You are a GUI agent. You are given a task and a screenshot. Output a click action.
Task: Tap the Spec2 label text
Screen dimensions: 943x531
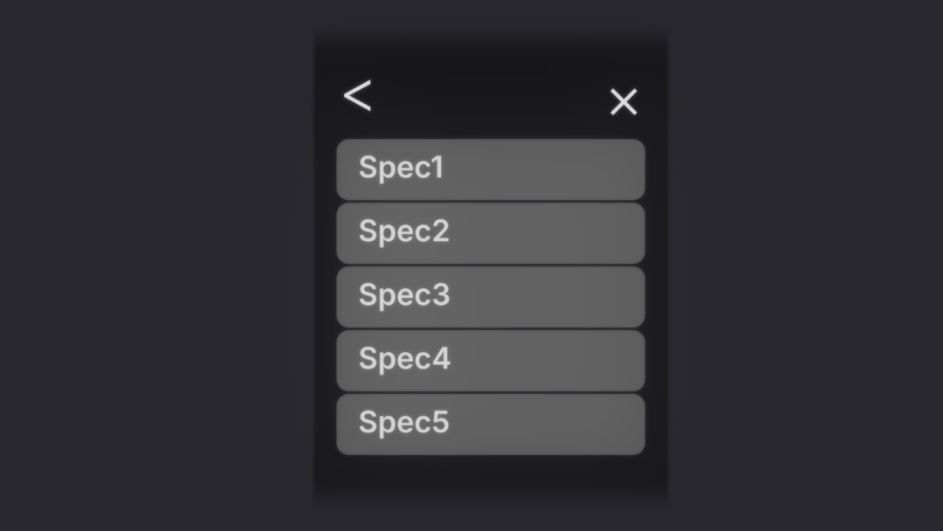pyautogui.click(x=404, y=231)
